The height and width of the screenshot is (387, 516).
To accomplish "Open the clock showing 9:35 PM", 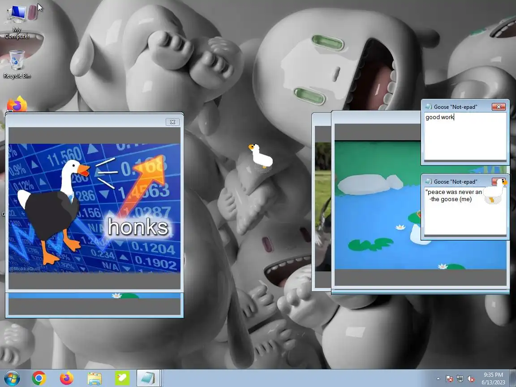I will pyautogui.click(x=493, y=378).
